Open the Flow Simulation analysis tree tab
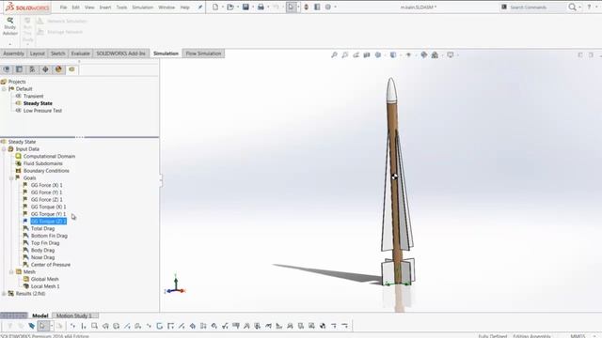 coord(71,69)
